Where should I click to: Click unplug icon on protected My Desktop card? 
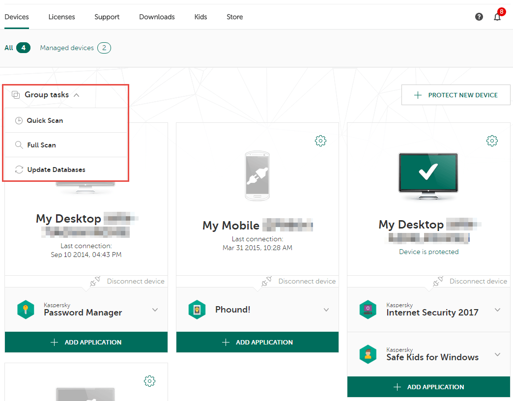(438, 281)
